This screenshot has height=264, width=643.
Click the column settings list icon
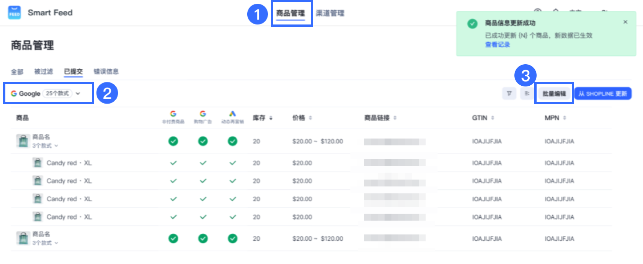point(527,93)
